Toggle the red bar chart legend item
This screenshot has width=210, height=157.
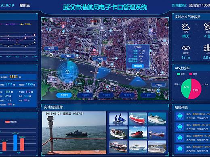click(x=11, y=122)
